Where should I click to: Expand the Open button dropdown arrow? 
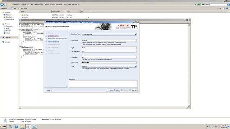click(x=18, y=8)
